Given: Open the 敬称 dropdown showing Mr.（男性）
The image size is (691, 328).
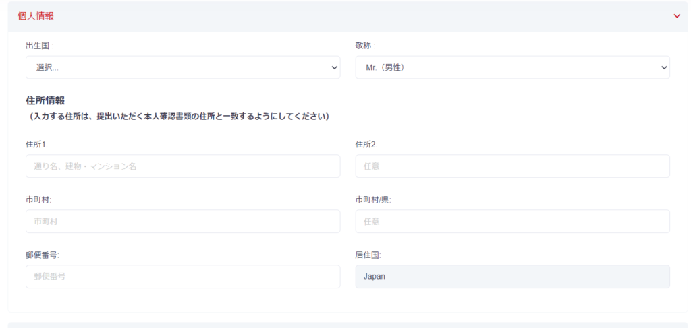Looking at the screenshot, I should pos(513,67).
